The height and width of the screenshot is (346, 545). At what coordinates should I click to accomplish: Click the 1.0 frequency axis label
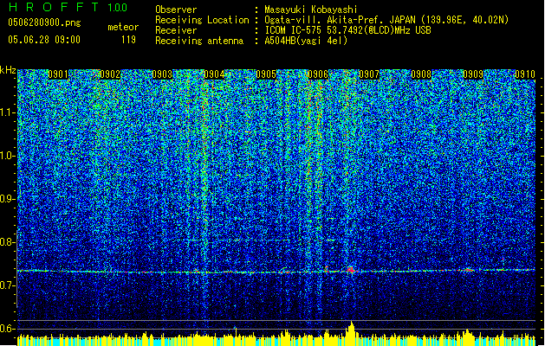pos(8,156)
